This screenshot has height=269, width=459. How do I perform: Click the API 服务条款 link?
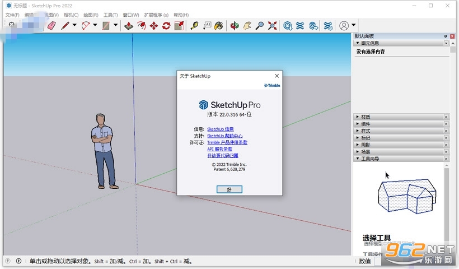[x=219, y=149]
